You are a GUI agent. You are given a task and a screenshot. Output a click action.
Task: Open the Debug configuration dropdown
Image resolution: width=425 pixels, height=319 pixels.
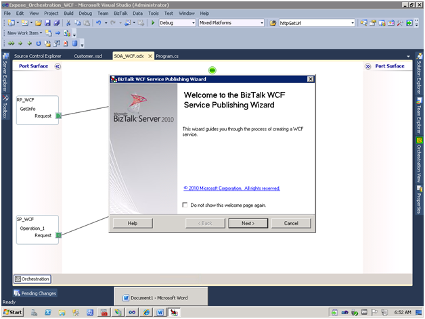tap(194, 23)
